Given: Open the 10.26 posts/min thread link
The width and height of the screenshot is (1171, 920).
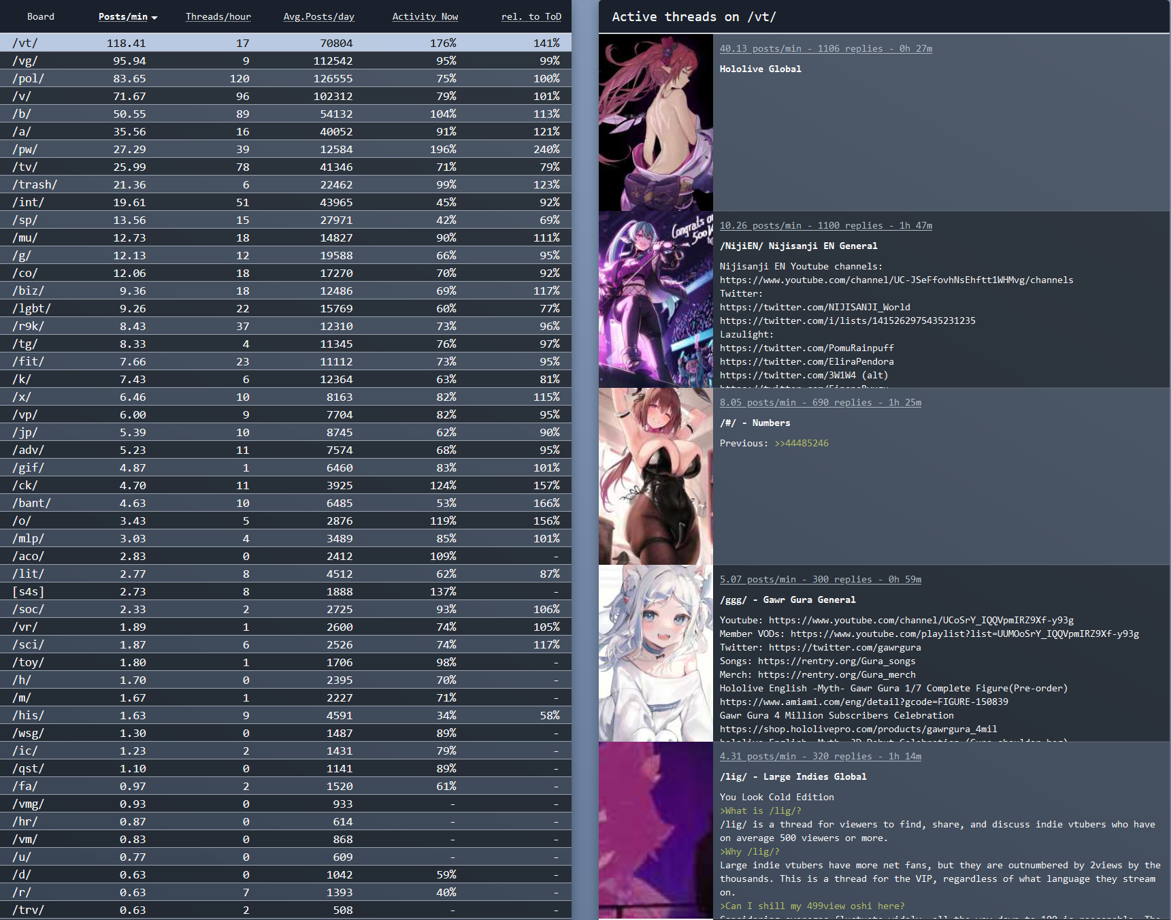Looking at the screenshot, I should 826,225.
